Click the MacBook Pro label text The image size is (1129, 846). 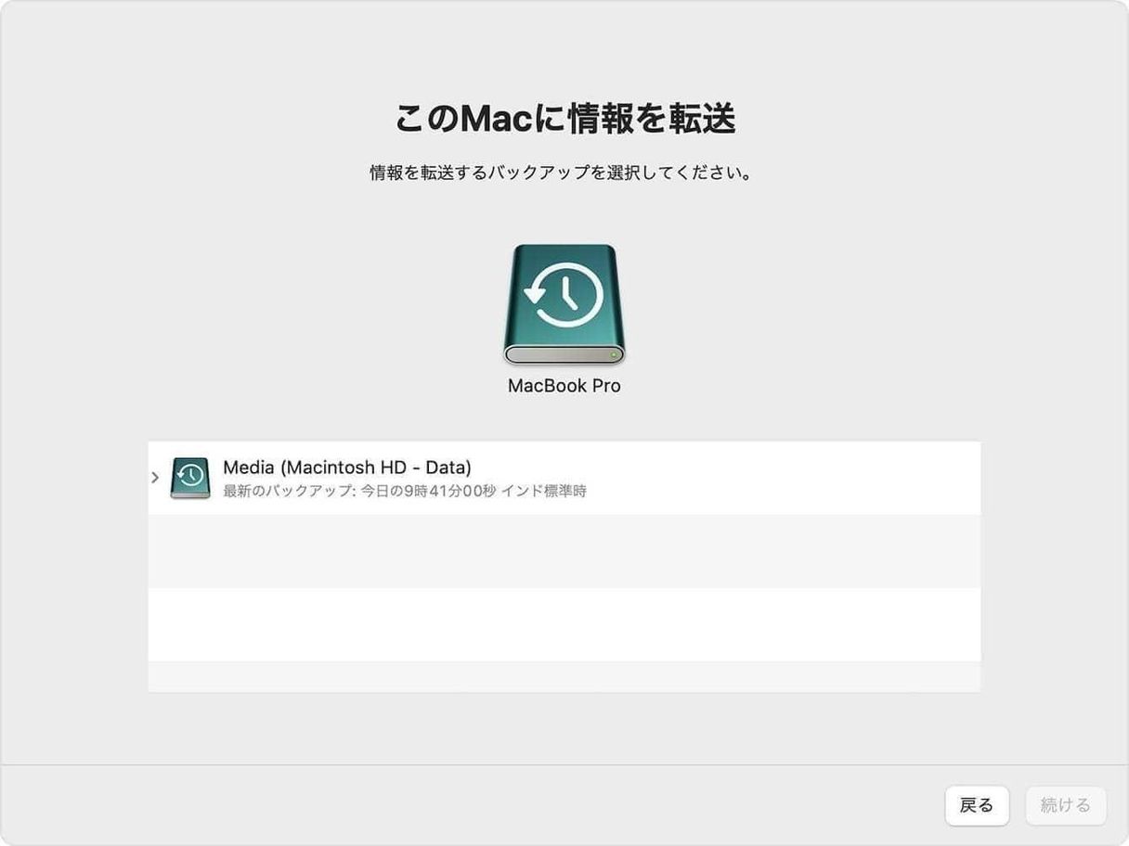point(564,385)
